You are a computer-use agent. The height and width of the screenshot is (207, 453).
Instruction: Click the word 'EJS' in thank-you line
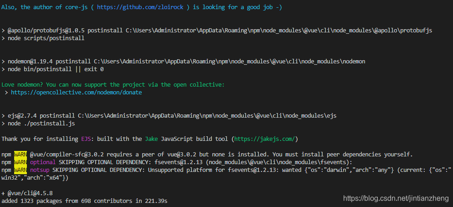86,139
